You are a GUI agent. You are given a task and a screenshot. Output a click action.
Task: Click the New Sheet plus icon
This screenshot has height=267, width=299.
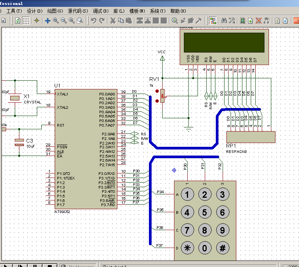click(x=250, y=21)
